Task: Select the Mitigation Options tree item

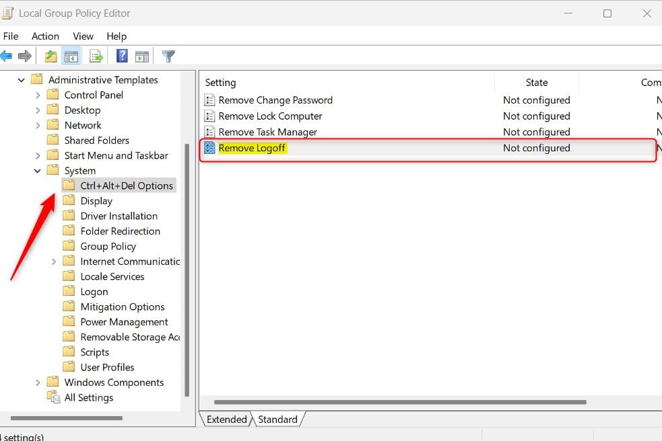Action: (123, 307)
